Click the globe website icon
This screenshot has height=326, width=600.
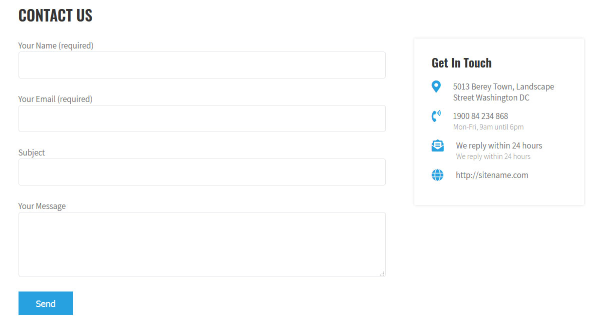click(x=437, y=175)
